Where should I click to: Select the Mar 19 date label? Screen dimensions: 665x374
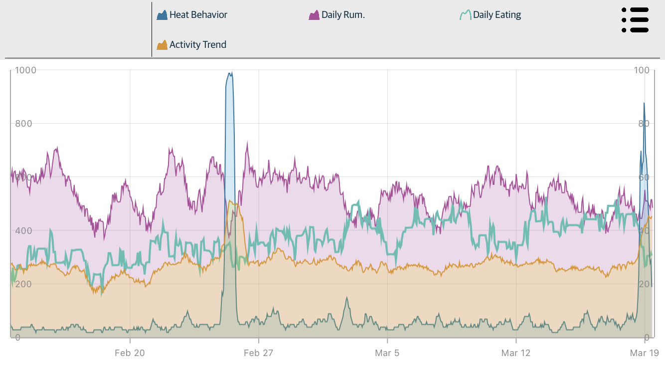coord(645,353)
